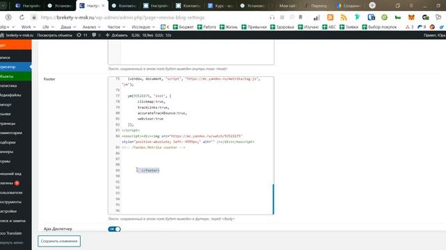Switch to the Мои сайты browser tab

(285, 6)
